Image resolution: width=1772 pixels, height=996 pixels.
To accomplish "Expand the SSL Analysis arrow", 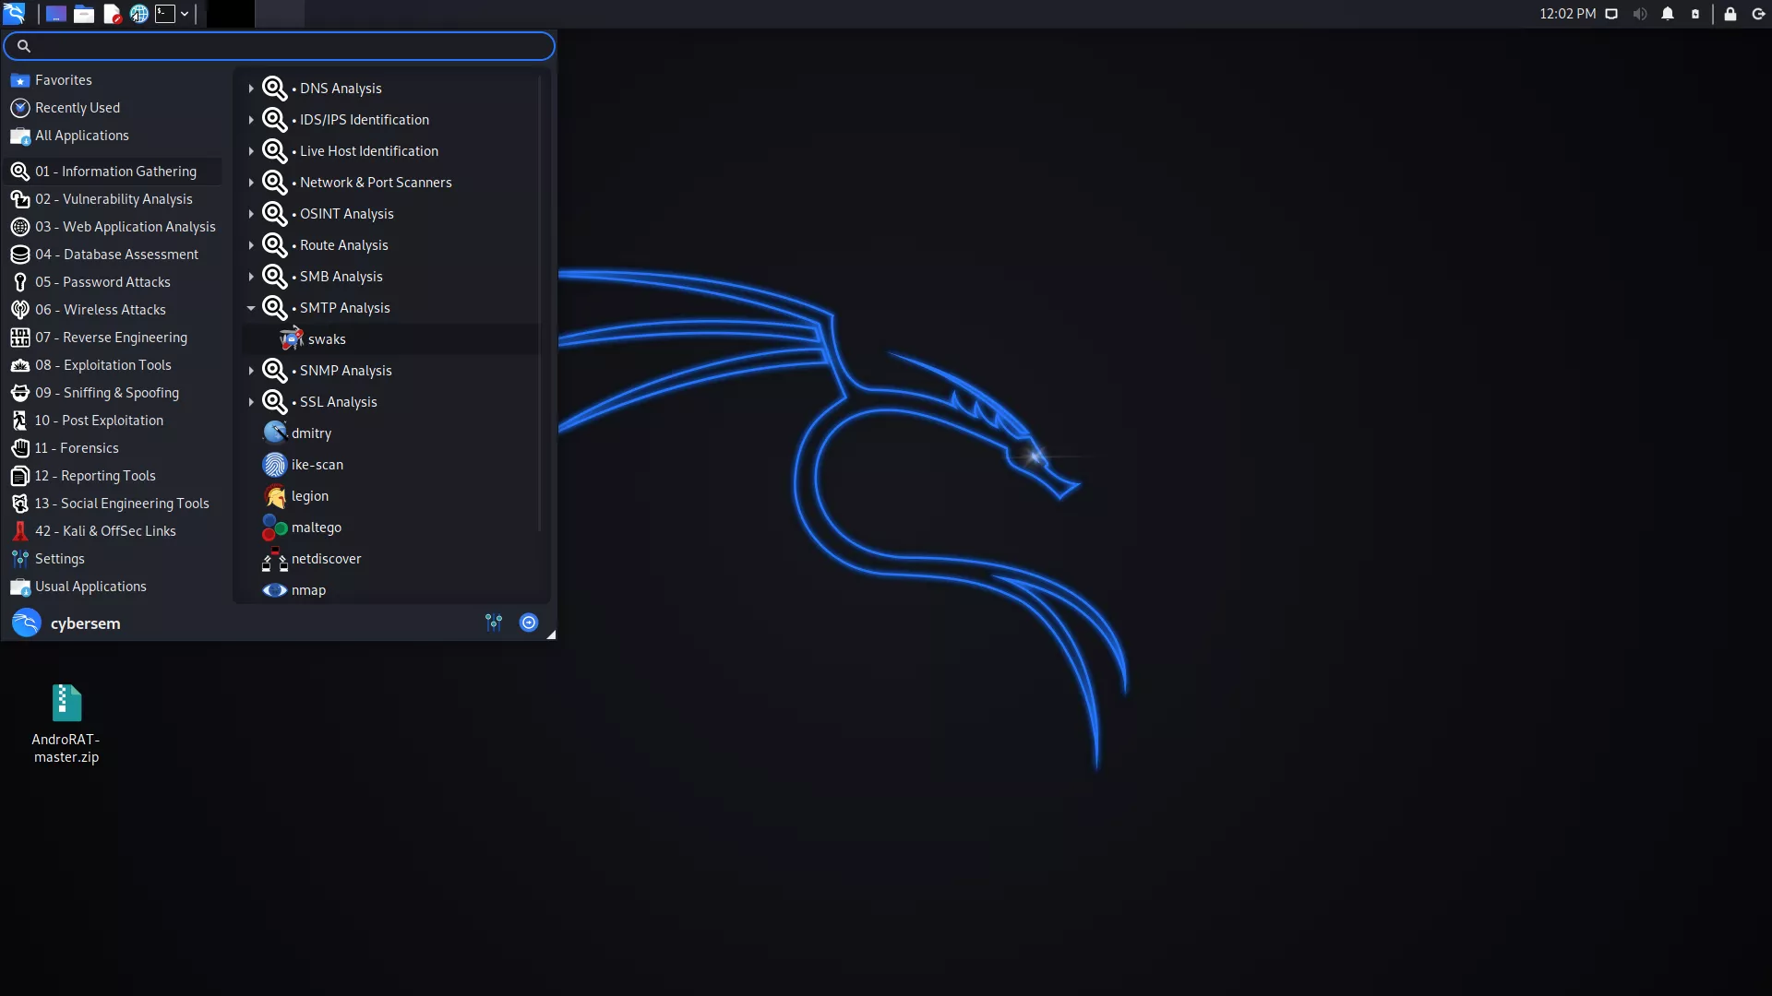I will pos(250,402).
